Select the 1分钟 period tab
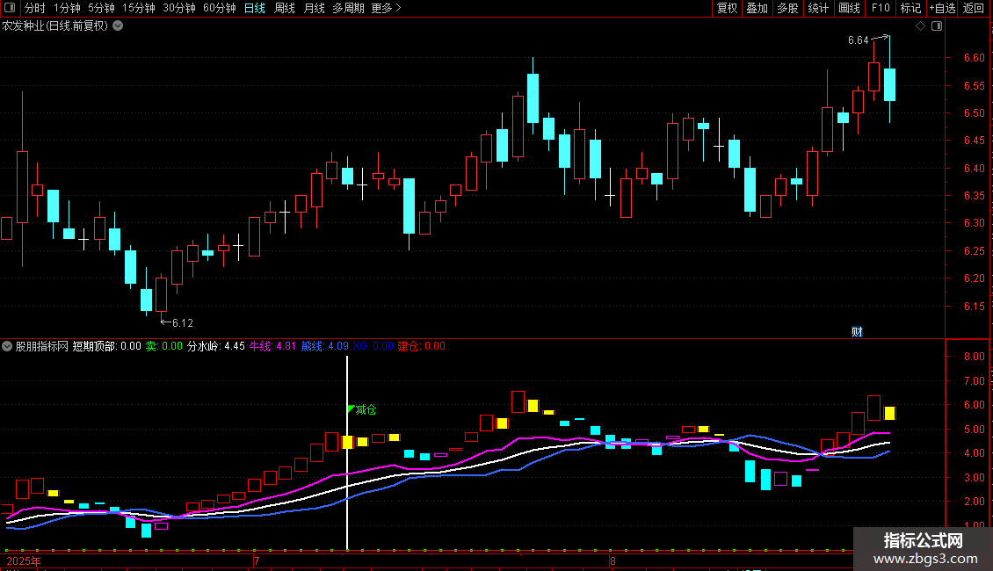This screenshot has width=993, height=571. 67,8
